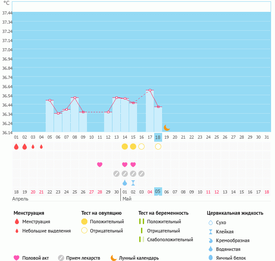Click the watery cervical fluid drop on day 14

tap(125, 182)
